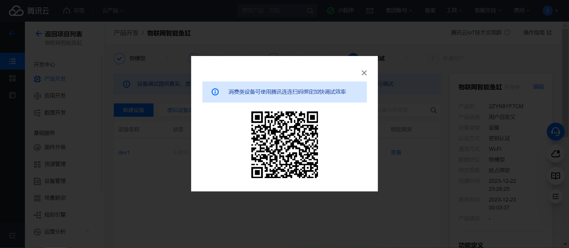Open customer service headset floating button
The height and width of the screenshot is (248, 569).
555,132
